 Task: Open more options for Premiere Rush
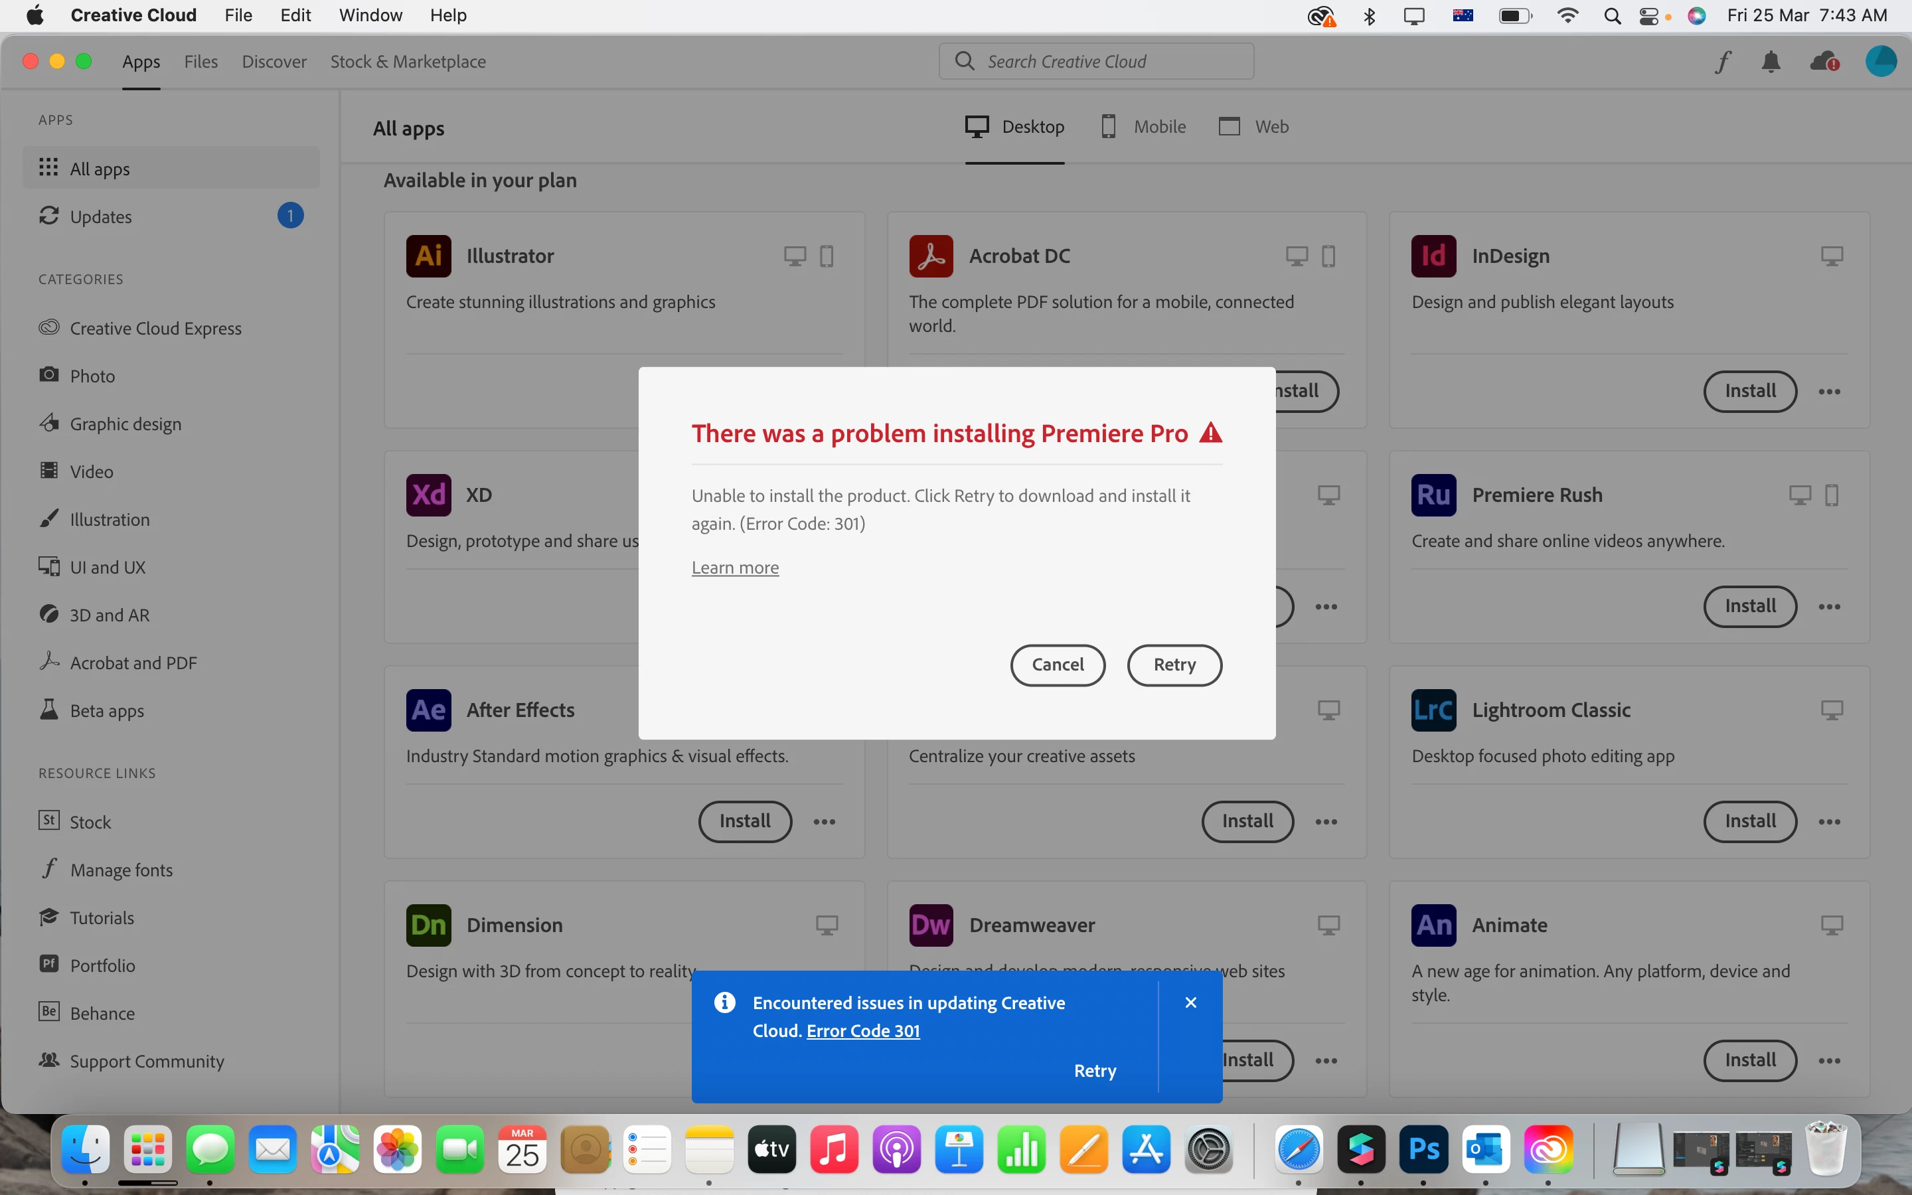pos(1829,606)
